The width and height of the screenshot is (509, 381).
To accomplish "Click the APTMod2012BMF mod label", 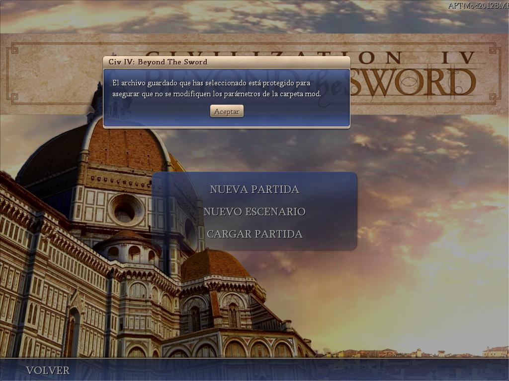I will [477, 5].
